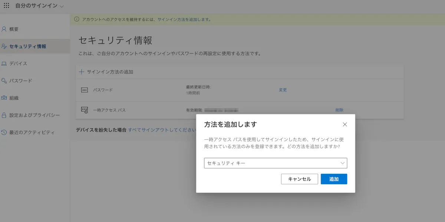Viewport: 445px width, 222px height.
Task: Open the すべてサインアウトしてください link
Action: [x=162, y=130]
